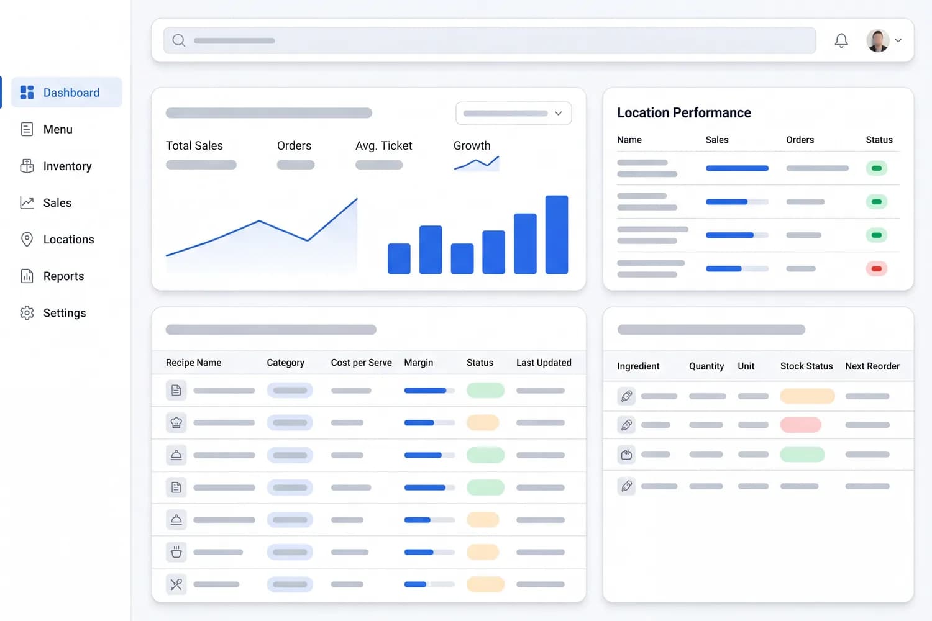The height and width of the screenshot is (621, 932).
Task: Click sales bar in the red-status location row
Action: (737, 269)
